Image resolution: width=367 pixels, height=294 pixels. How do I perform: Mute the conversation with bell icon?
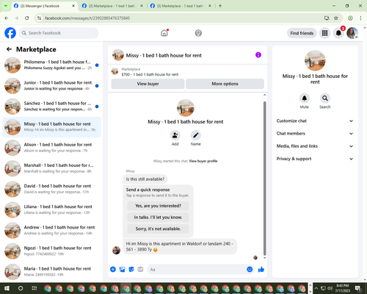(x=305, y=98)
